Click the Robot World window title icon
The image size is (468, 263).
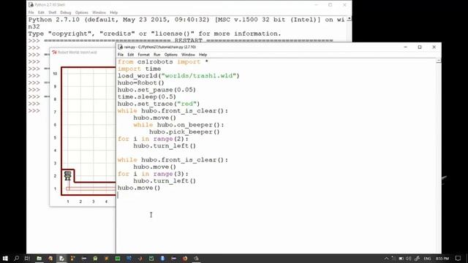tap(54, 53)
